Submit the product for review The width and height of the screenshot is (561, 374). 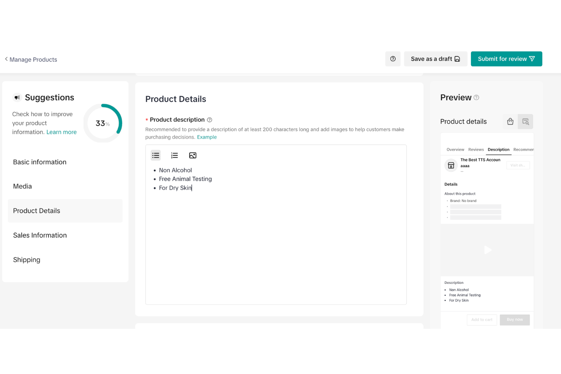506,59
